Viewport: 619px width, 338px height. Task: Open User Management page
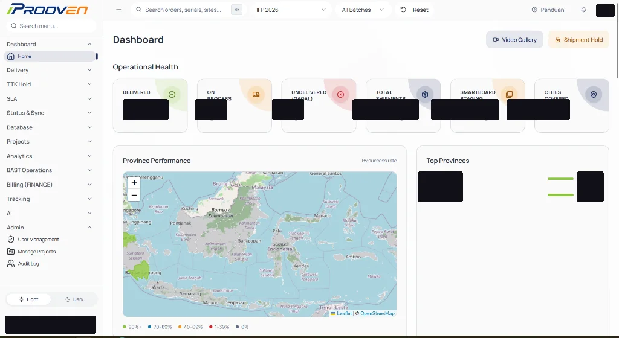pos(38,240)
